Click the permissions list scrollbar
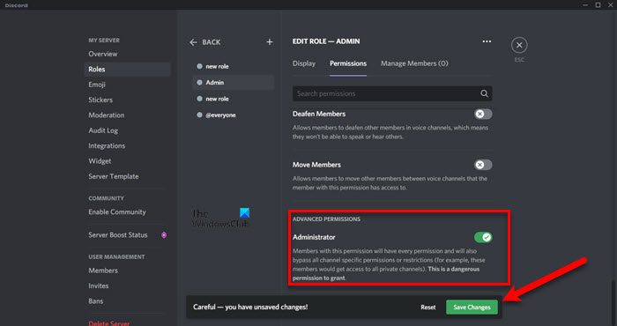This screenshot has width=617, height=326. (x=613, y=303)
